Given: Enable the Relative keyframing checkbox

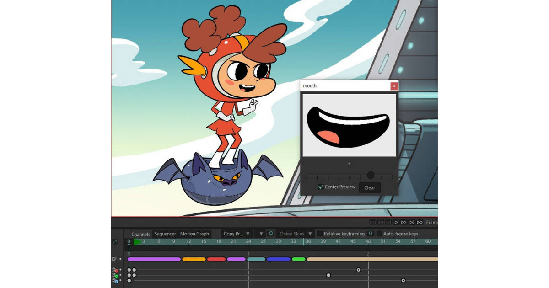Looking at the screenshot, I should pos(319,234).
